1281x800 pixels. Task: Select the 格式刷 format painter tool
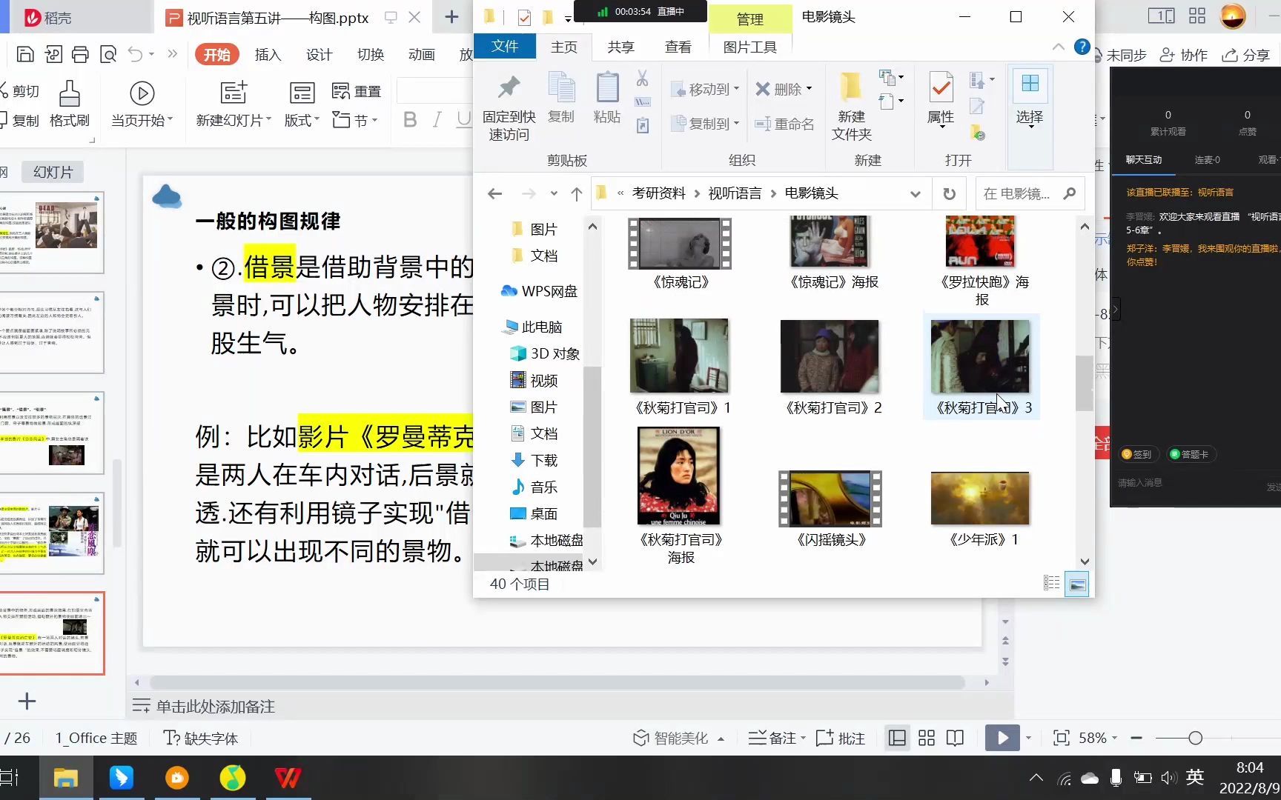(x=69, y=104)
